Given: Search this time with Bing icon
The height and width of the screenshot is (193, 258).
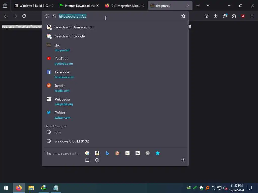Looking at the screenshot, I should 107,153.
